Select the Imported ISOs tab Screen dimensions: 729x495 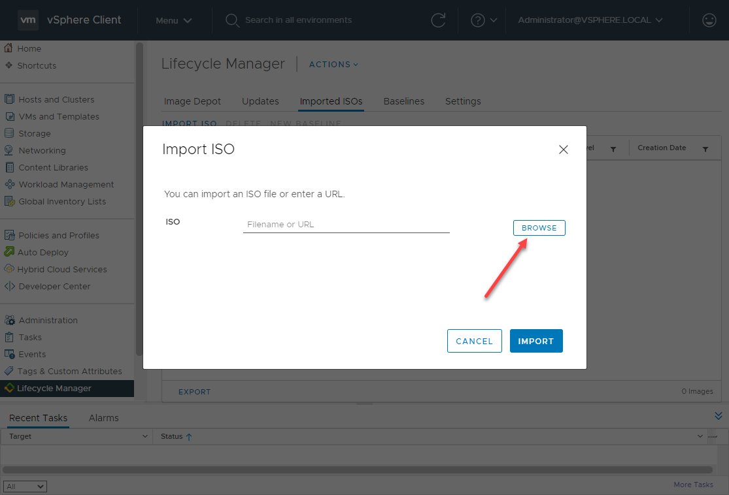click(331, 101)
